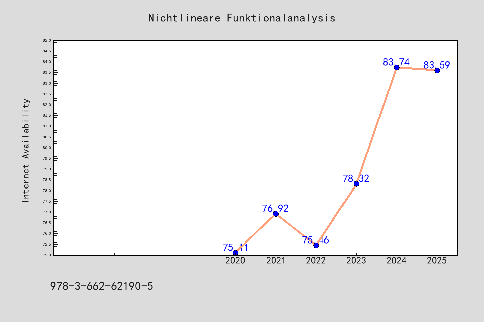484x322 pixels.
Task: Click the y-axis tick label 82.5
Action: pyautogui.click(x=47, y=94)
